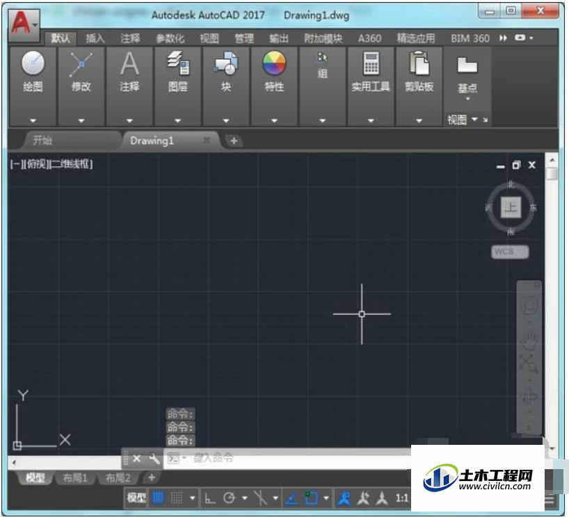Expand the 组 panel dropdown arrow
The height and width of the screenshot is (522, 569).
pos(323,120)
